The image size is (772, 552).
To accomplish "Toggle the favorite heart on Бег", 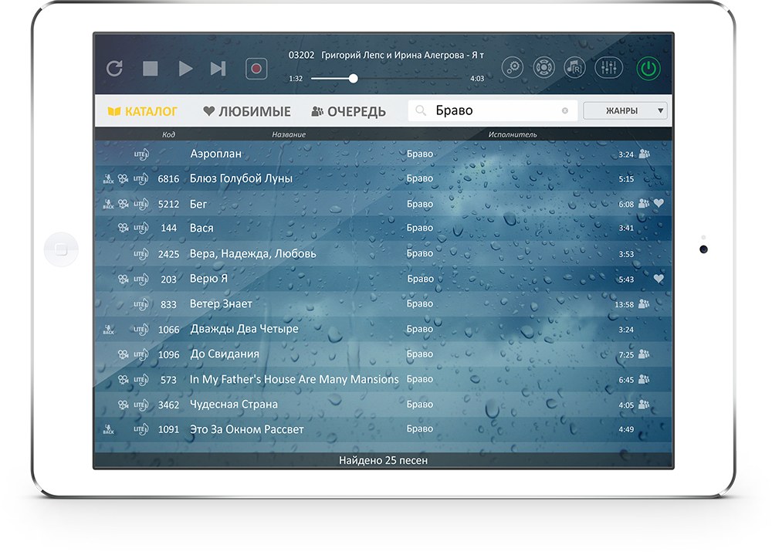I will coord(659,204).
